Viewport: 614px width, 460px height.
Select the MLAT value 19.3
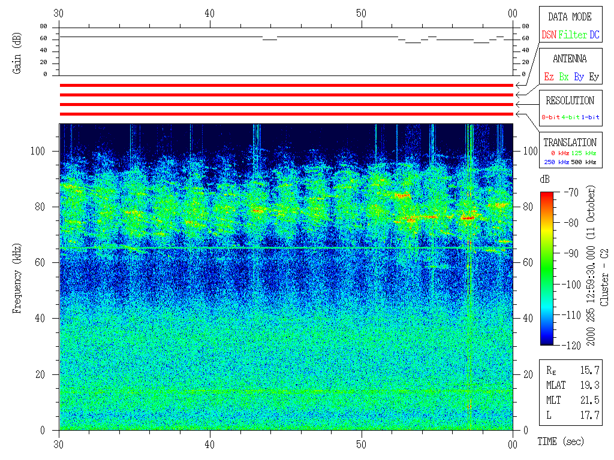pos(593,385)
